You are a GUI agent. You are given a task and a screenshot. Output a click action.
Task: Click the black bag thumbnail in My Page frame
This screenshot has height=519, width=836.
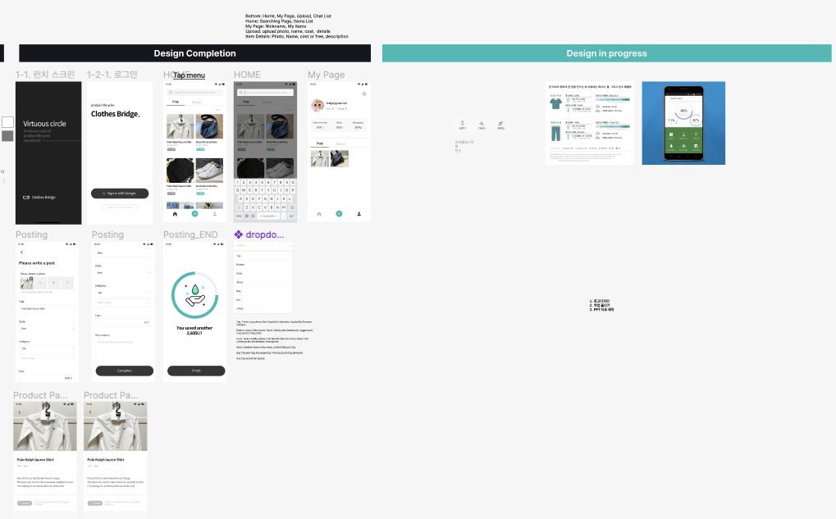pyautogui.click(x=340, y=158)
